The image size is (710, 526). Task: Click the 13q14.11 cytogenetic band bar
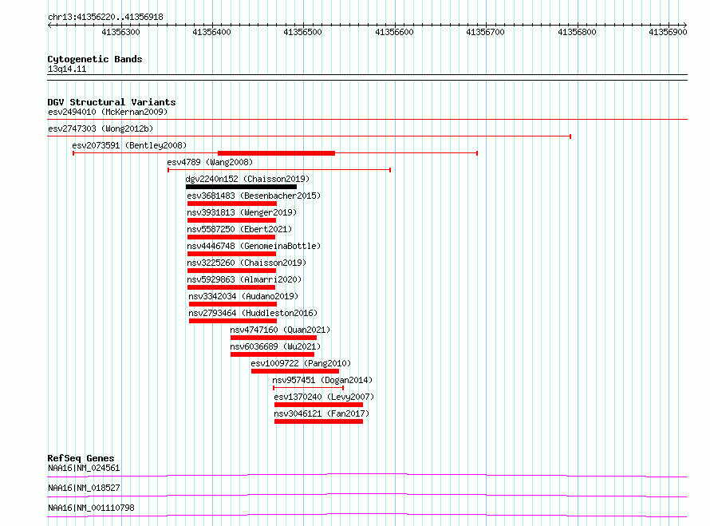(367, 77)
